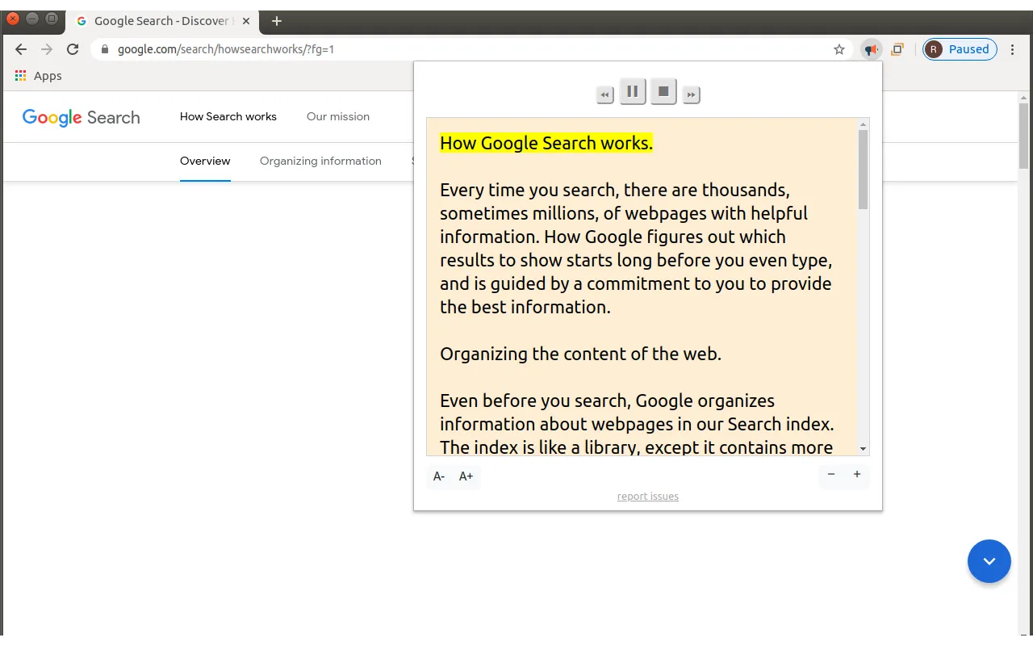Reload the current page
The width and height of the screenshot is (1033, 646).
pyautogui.click(x=73, y=49)
